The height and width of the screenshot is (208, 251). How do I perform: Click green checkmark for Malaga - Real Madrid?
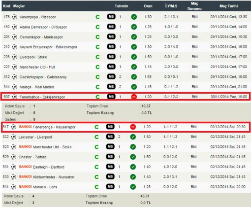[x=134, y=87]
